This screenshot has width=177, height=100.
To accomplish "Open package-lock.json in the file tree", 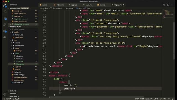I will pos(21,77).
